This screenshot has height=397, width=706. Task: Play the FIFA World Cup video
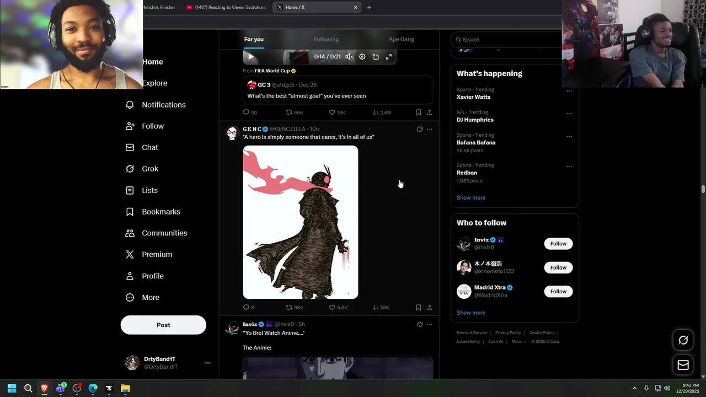click(250, 56)
